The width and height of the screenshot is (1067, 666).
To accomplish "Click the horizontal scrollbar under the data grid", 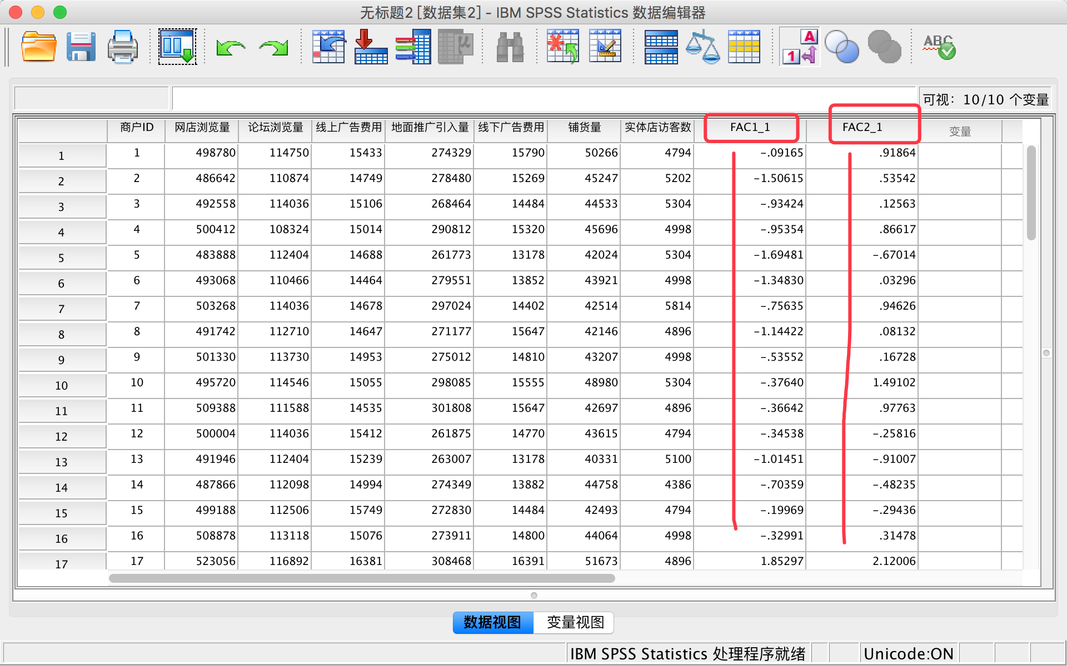I will (x=361, y=578).
